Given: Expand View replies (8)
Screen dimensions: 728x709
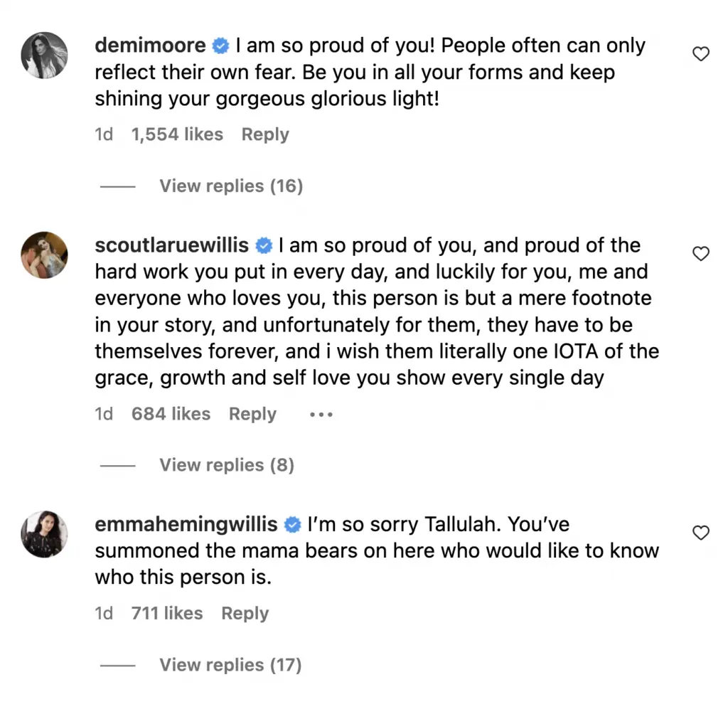Looking at the screenshot, I should (x=226, y=465).
